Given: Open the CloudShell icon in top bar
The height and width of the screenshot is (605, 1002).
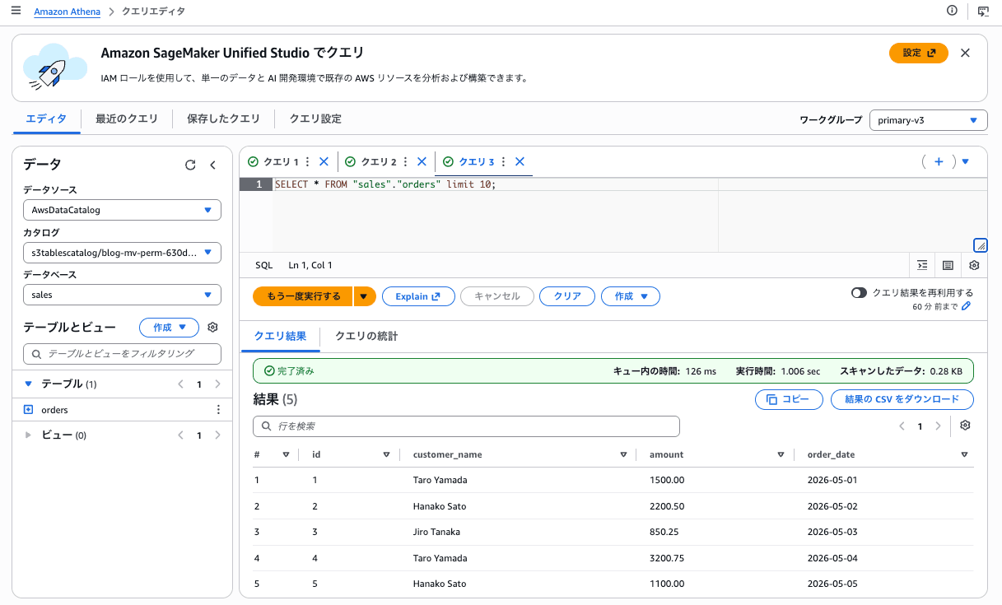Looking at the screenshot, I should tap(983, 11).
